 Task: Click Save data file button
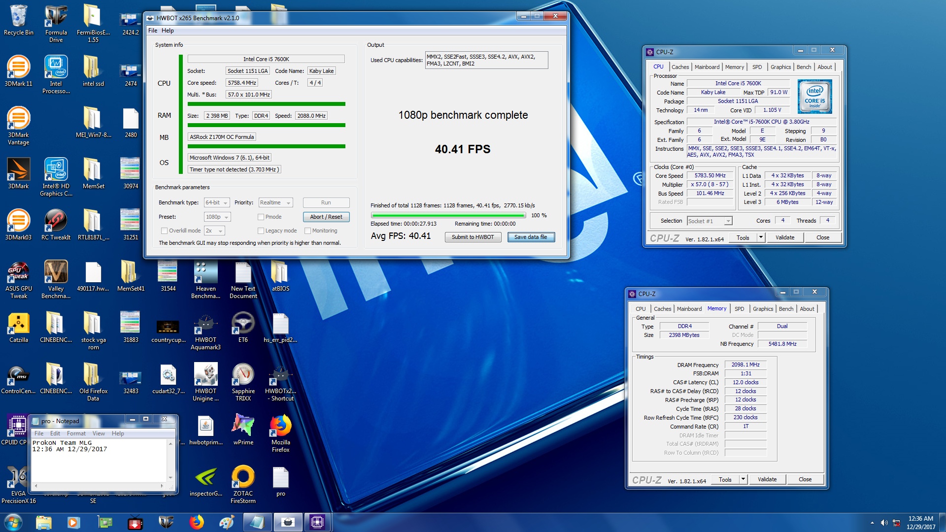click(x=531, y=237)
